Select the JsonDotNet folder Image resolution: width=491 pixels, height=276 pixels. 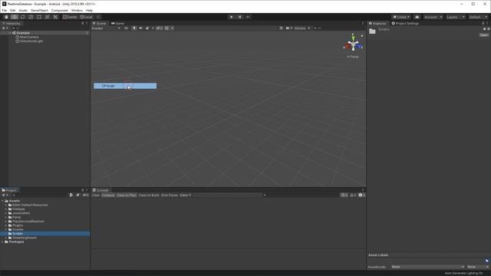tap(21, 213)
